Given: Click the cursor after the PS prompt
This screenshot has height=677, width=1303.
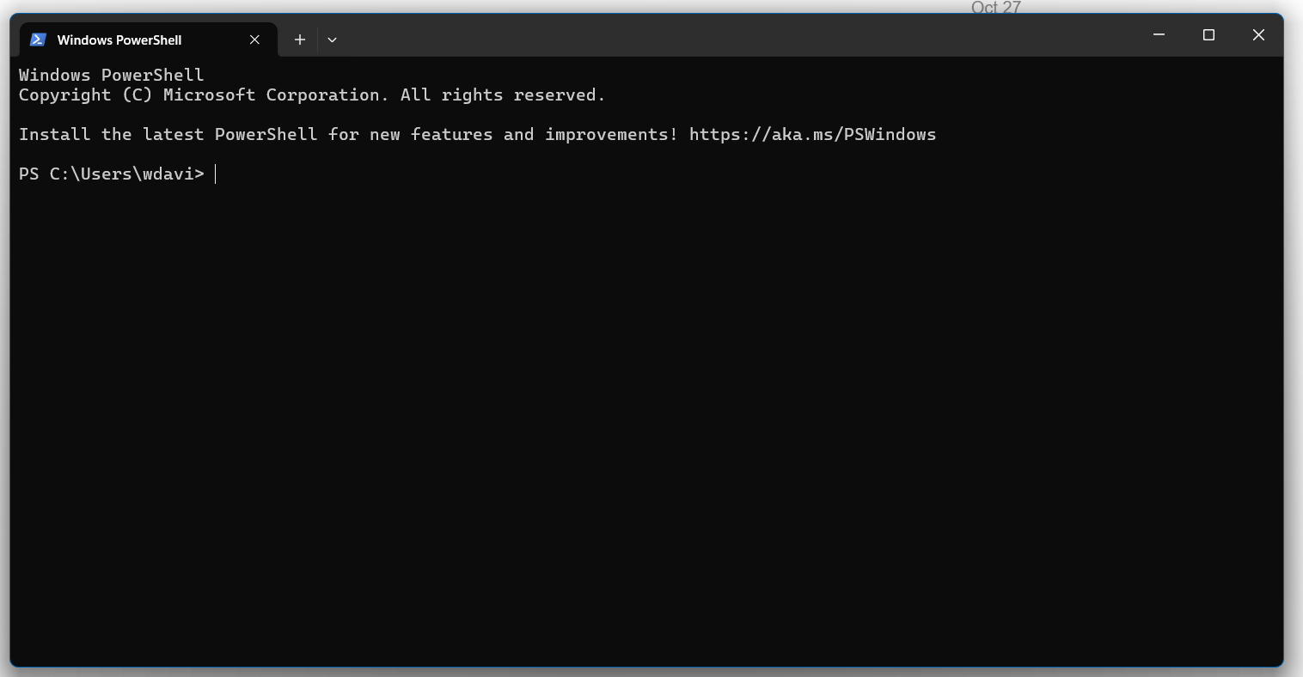Looking at the screenshot, I should point(216,174).
